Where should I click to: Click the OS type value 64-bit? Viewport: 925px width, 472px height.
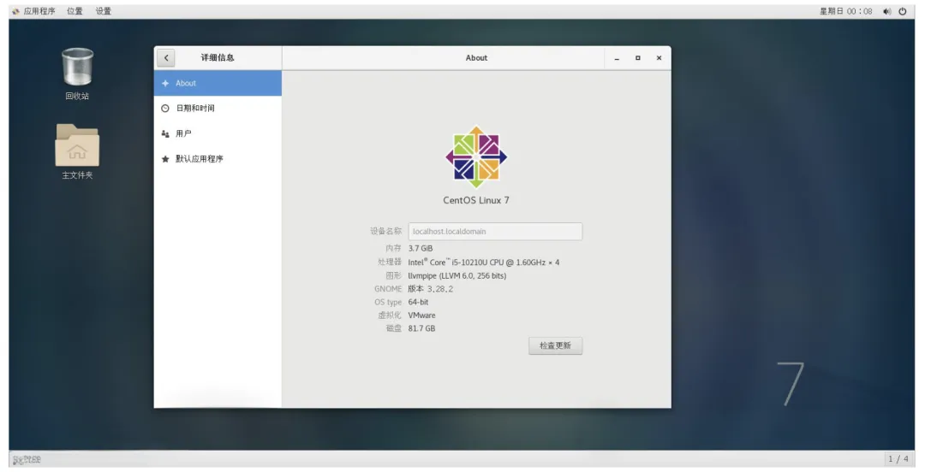(418, 303)
